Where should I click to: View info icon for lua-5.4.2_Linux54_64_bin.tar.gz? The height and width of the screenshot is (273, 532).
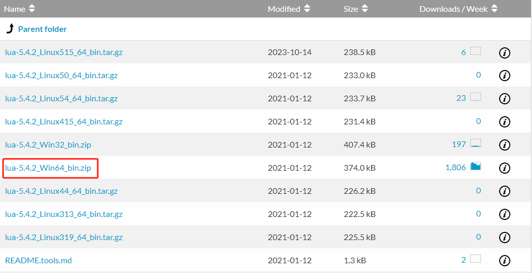505,99
